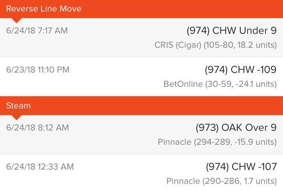The width and height of the screenshot is (283, 191).
Task: Select Pinnacle (290-286, 1.7 units) text
Action: click(x=221, y=181)
